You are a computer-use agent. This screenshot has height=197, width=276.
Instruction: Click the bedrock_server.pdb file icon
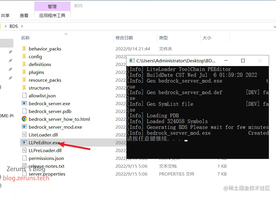pos(24,111)
